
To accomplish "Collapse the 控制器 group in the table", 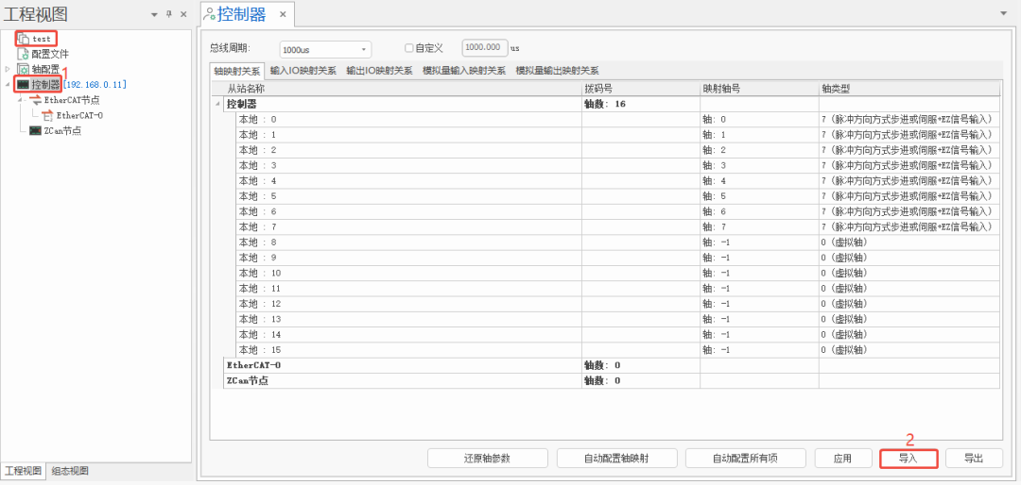I will click(216, 104).
